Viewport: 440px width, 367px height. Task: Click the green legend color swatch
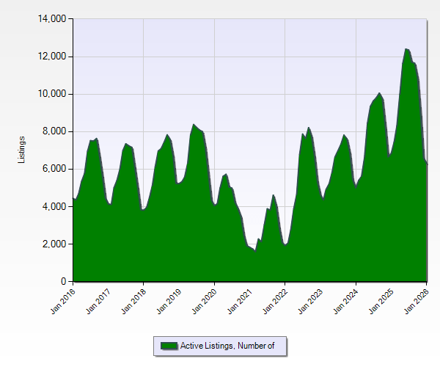pyautogui.click(x=169, y=346)
